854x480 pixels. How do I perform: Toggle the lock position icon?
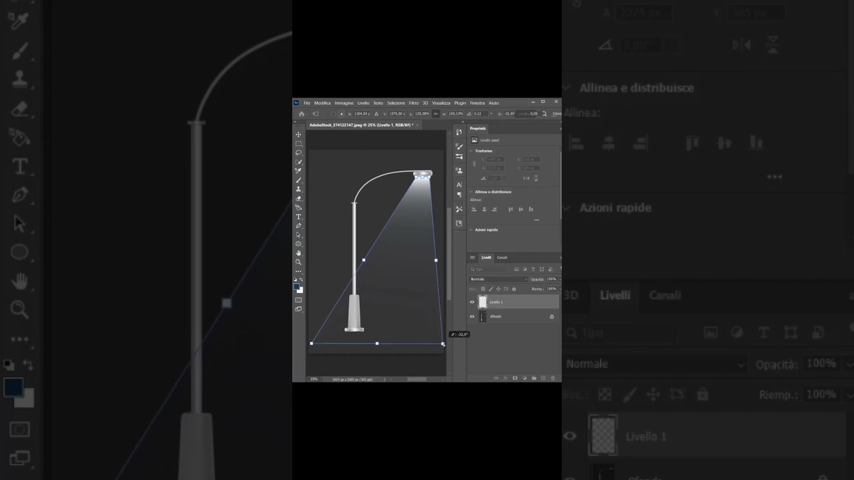click(x=498, y=289)
